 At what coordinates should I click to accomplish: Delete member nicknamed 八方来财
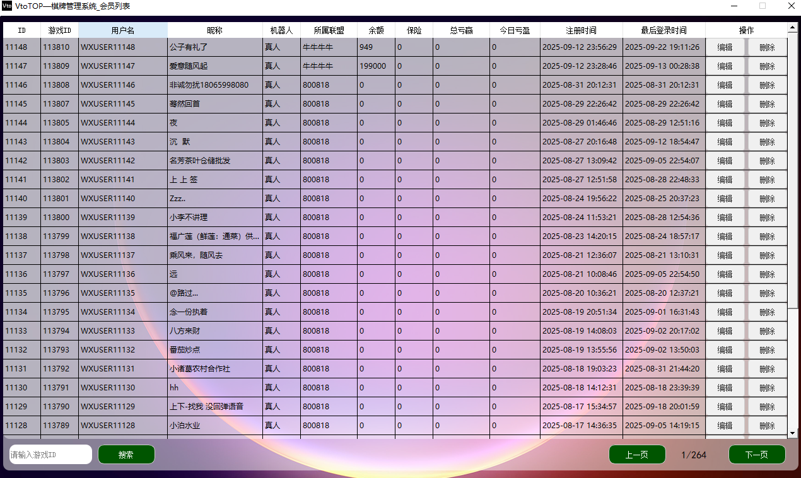pos(767,331)
